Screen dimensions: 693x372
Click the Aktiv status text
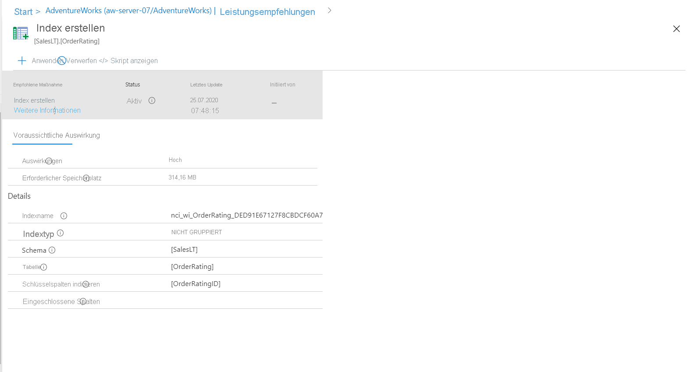[134, 101]
